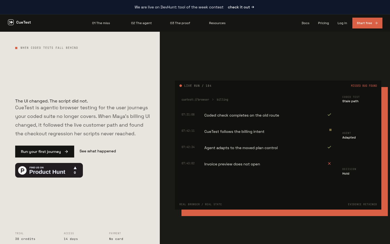Go to '02 The agent' section
This screenshot has width=390, height=244.
point(141,23)
